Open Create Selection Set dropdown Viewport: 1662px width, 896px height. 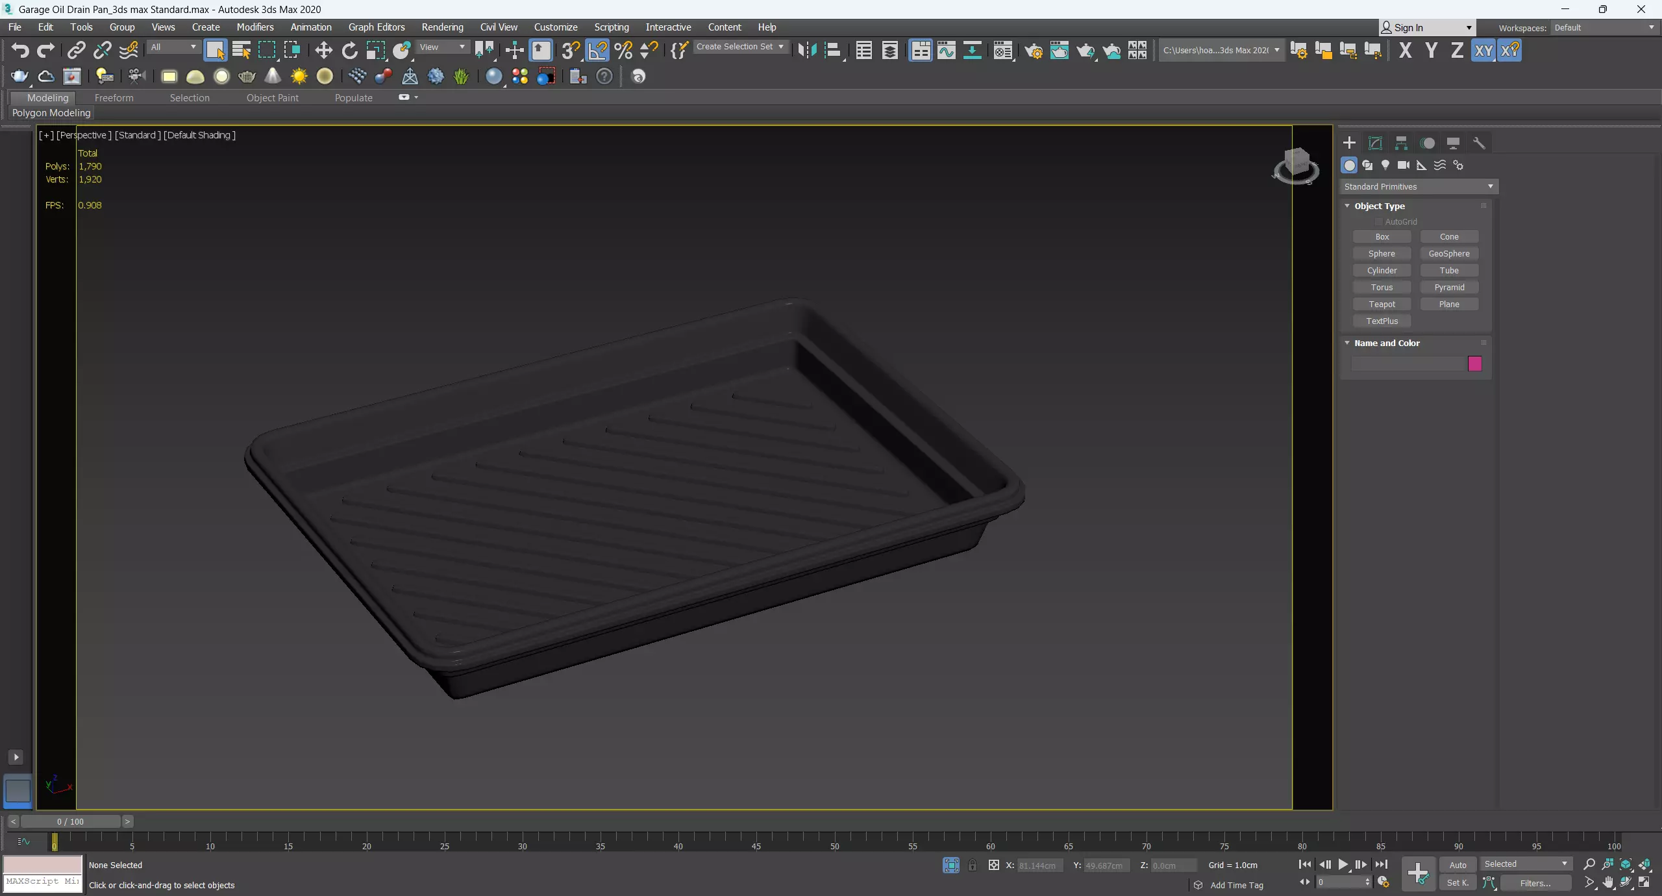pos(740,47)
